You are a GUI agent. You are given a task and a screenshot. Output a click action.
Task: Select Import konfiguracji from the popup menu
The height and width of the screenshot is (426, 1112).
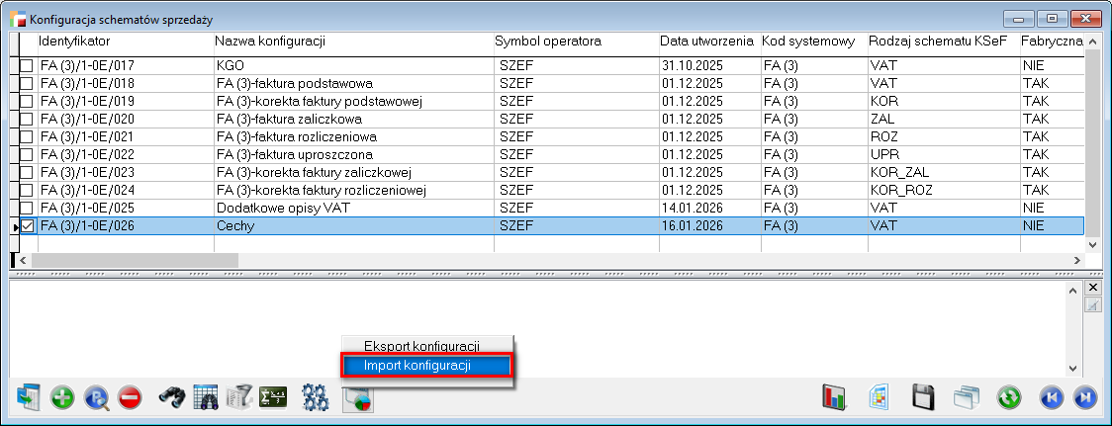pyautogui.click(x=426, y=366)
